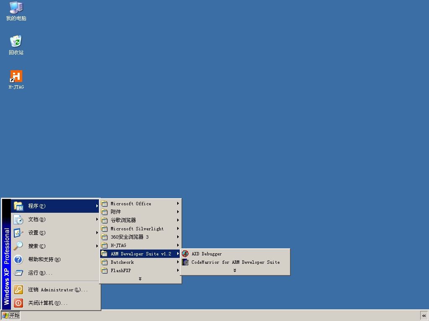The image size is (429, 321).
Task: Click the 文档 documents icon
Action: pos(18,219)
